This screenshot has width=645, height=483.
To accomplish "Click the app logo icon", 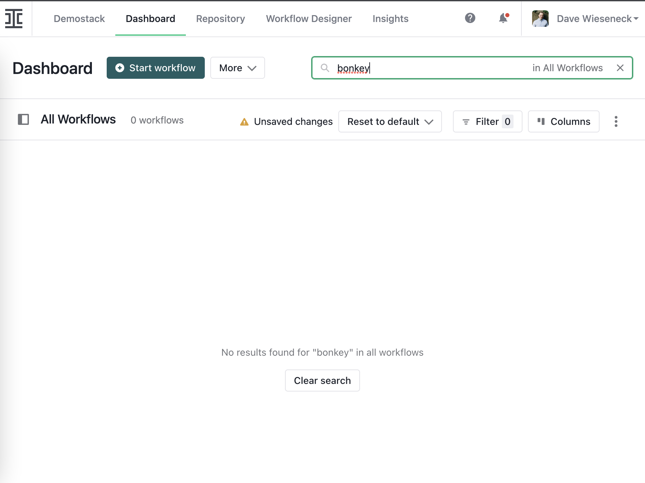I will (x=14, y=19).
